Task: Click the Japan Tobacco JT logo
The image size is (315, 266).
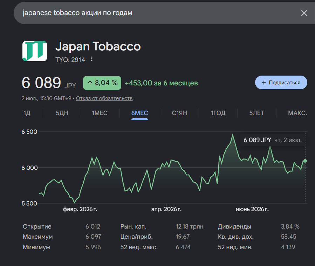Action: (x=35, y=51)
